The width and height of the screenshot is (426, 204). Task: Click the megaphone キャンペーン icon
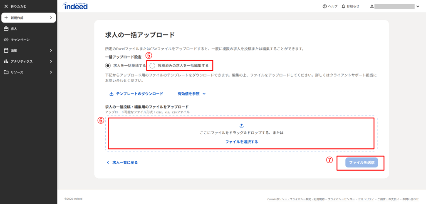tap(6, 39)
